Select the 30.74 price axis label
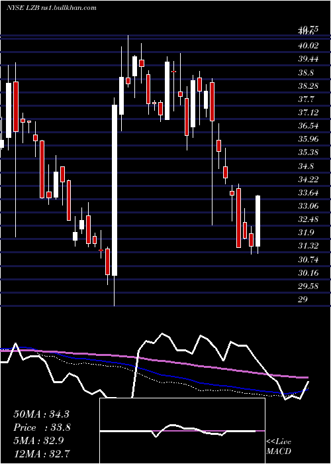This screenshot has width=331, height=464. [308, 260]
